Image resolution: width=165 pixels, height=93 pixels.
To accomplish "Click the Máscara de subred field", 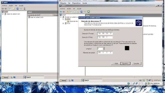I will tap(105, 52).
